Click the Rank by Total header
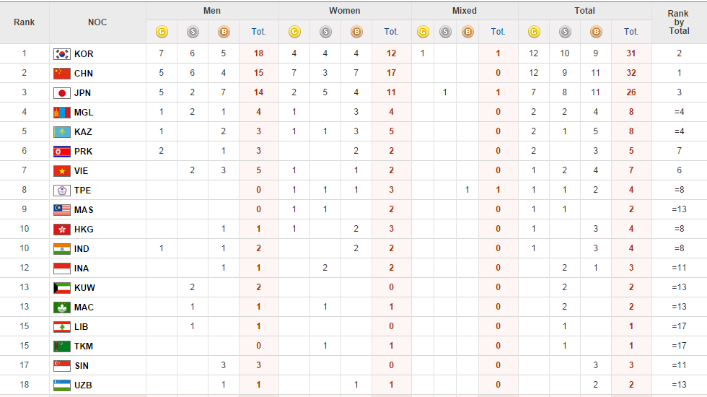This screenshot has width=707, height=397. 678,22
